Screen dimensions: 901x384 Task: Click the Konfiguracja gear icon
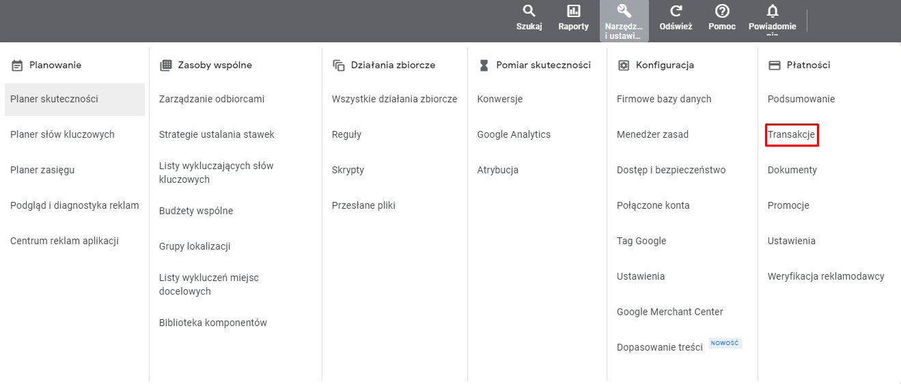(x=623, y=65)
